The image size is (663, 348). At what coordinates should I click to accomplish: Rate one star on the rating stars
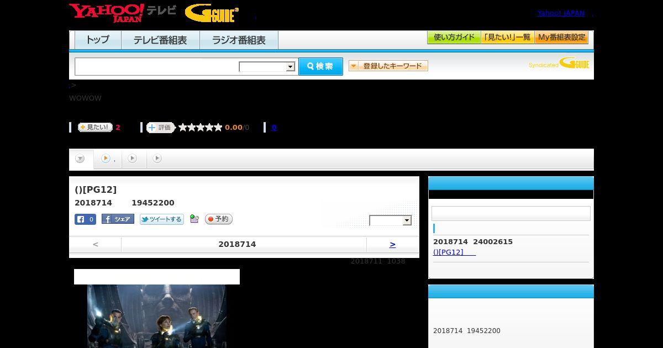(x=183, y=128)
